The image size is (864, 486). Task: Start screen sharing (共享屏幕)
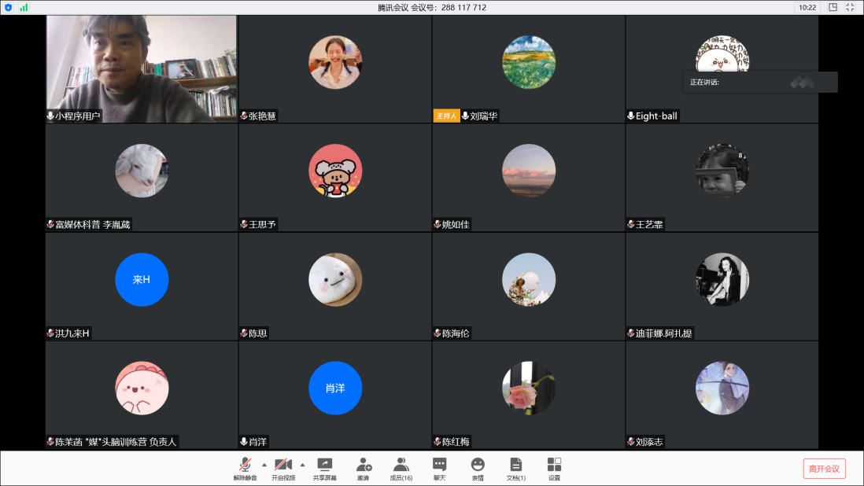pyautogui.click(x=324, y=467)
